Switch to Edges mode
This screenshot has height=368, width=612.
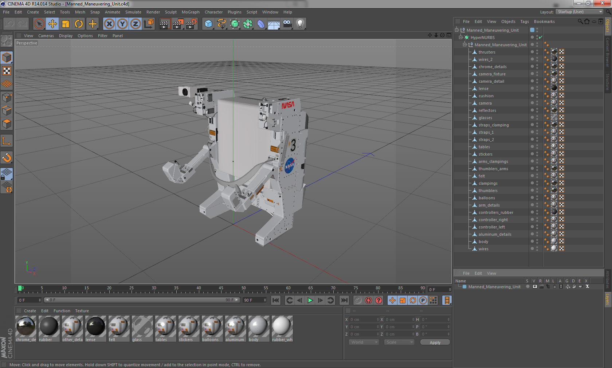(7, 110)
